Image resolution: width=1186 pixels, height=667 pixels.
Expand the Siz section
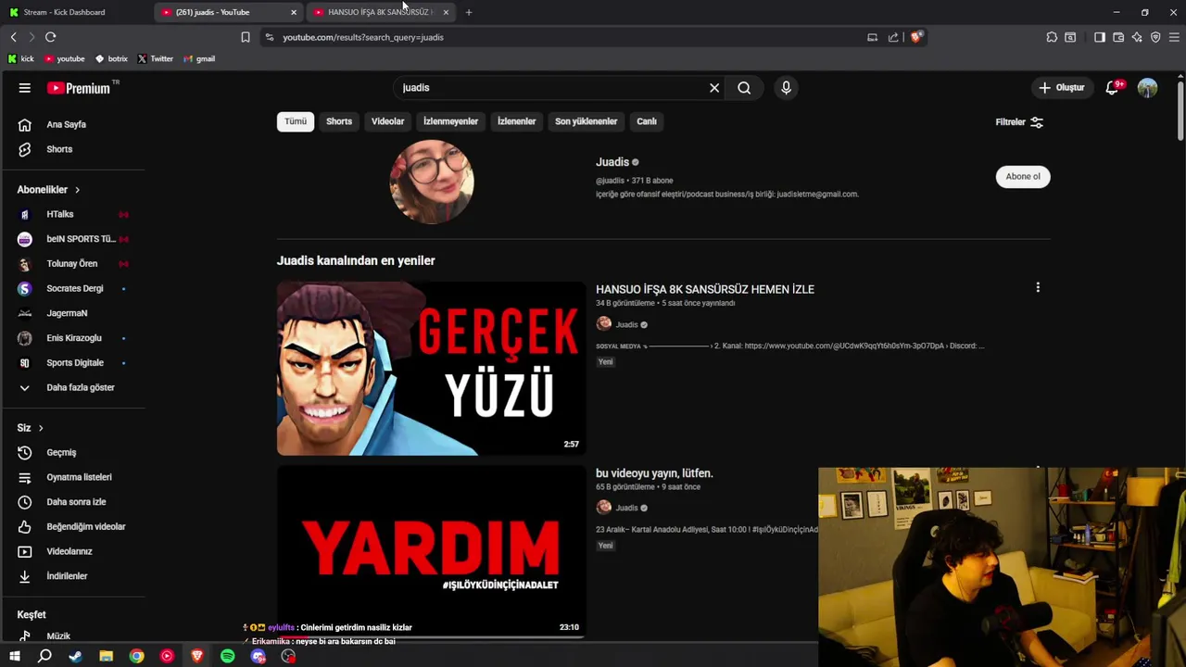(30, 427)
